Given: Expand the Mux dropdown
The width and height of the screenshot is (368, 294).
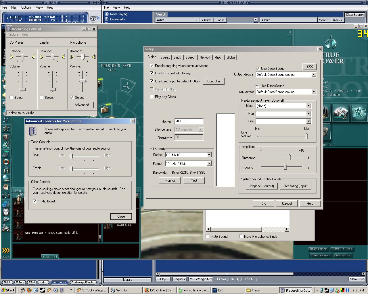Looking at the screenshot, I should 308,114.
